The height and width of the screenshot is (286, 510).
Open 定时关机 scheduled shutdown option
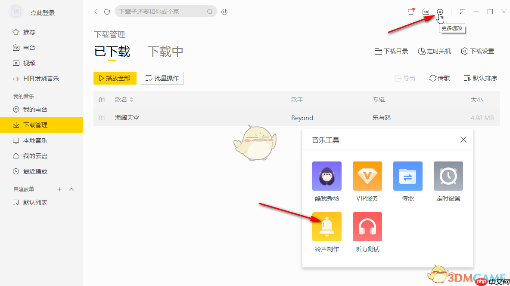click(434, 51)
